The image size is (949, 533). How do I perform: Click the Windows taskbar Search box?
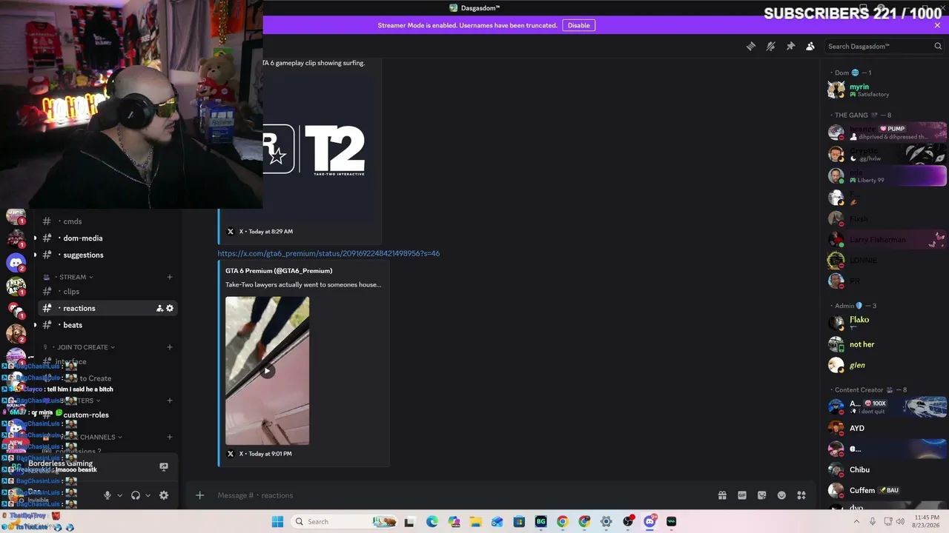pos(345,522)
